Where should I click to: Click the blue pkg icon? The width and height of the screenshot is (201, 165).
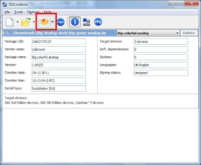coord(98,22)
